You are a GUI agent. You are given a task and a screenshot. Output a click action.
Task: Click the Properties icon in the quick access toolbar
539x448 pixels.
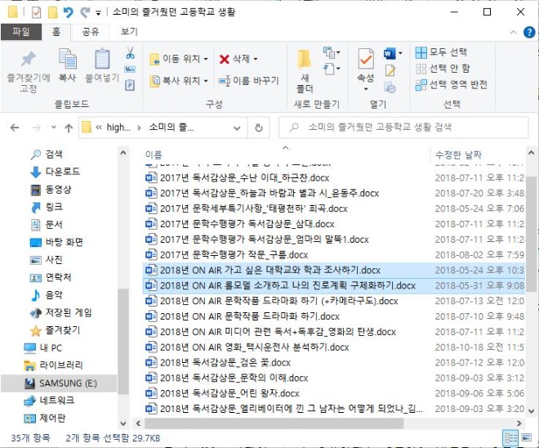(x=36, y=13)
